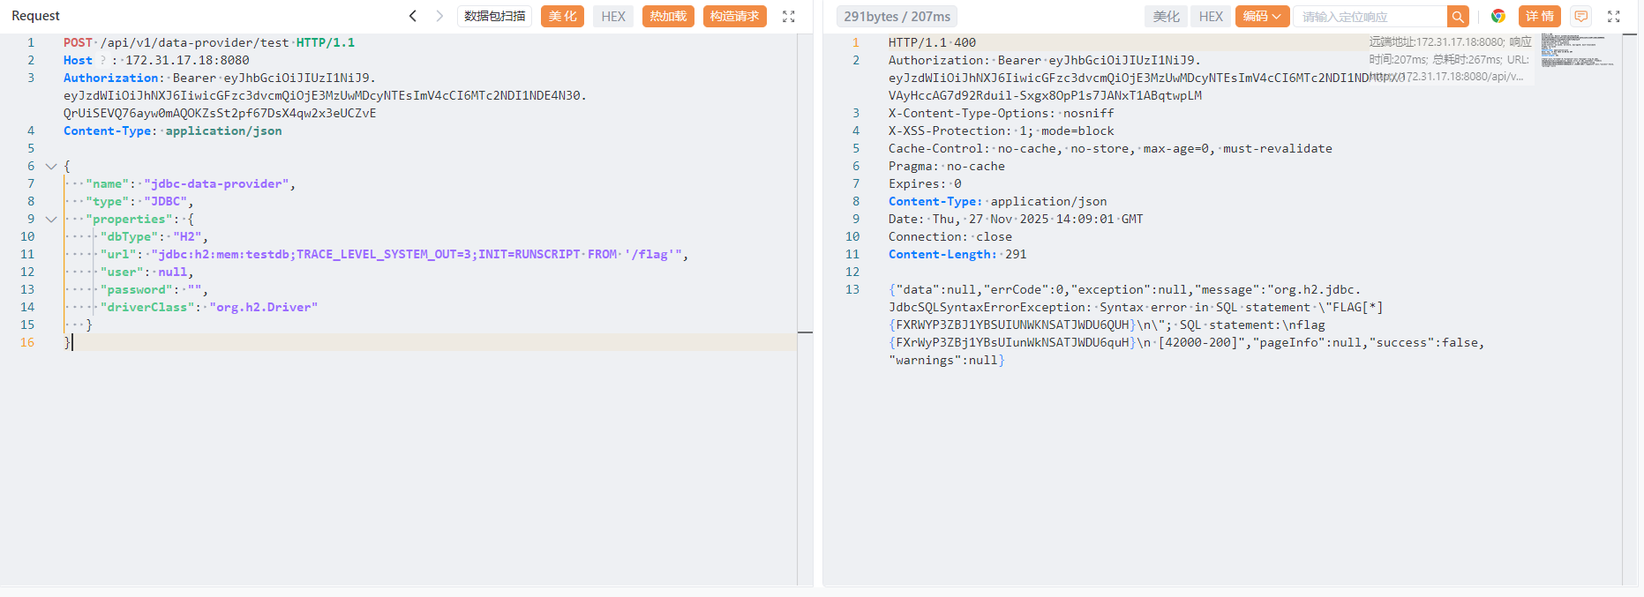The width and height of the screenshot is (1644, 597).
Task: Click the Expires: 0 header
Action: pos(925,183)
